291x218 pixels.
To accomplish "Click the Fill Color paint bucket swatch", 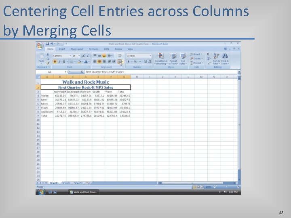I will coord(79,62).
